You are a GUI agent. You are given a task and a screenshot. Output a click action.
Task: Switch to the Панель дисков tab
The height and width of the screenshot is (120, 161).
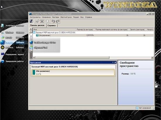(37, 25)
